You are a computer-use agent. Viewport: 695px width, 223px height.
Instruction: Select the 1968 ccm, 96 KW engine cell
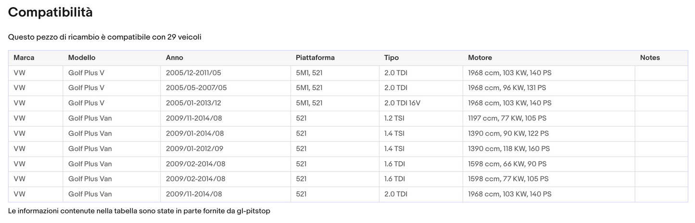point(507,88)
